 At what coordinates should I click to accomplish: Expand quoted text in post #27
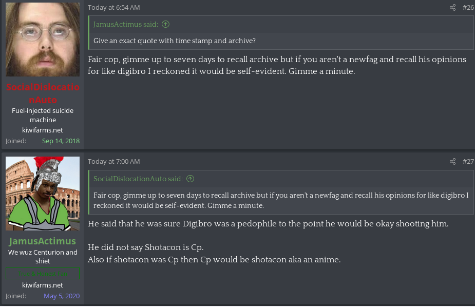click(281, 200)
